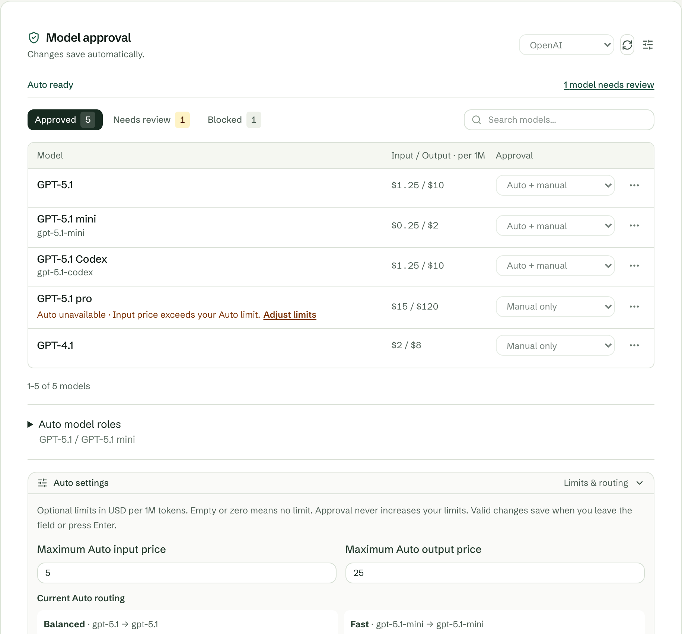Select the Approved tab

[65, 120]
